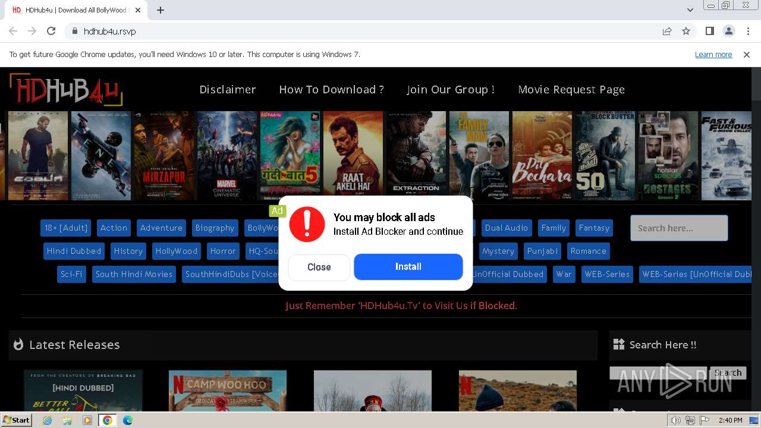Click the red exclamation warning icon
The height and width of the screenshot is (428, 761).
tap(307, 224)
